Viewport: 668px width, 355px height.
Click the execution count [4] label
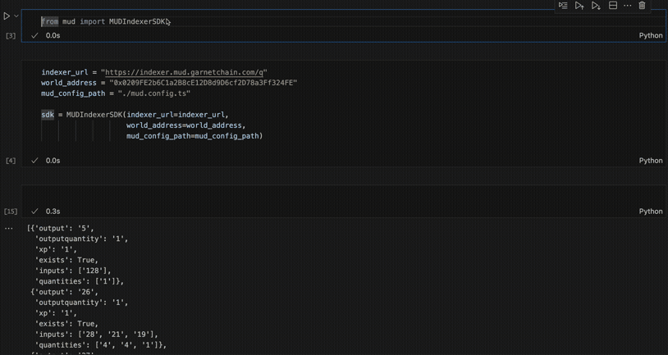pos(10,161)
